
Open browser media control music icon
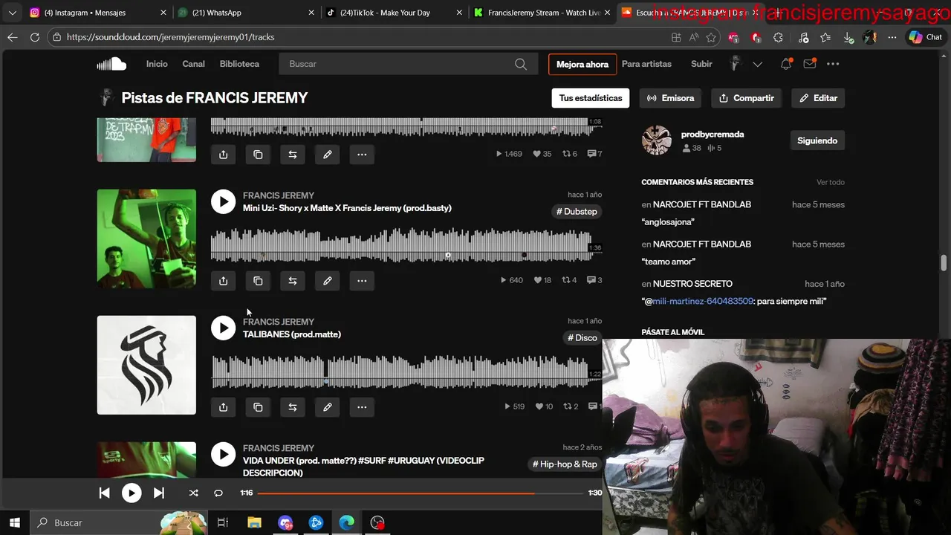pyautogui.click(x=803, y=37)
